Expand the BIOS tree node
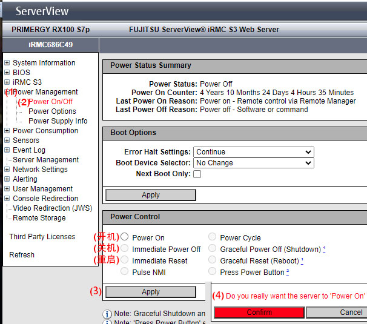Viewport: 367px width, 324px height. coord(7,72)
